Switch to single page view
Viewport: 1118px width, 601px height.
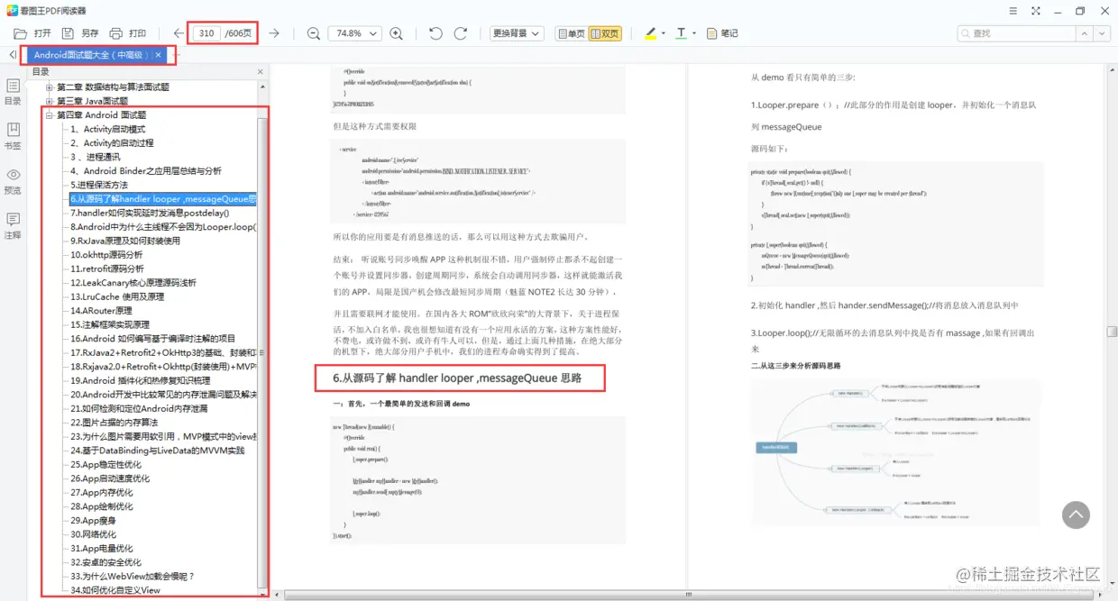click(571, 33)
